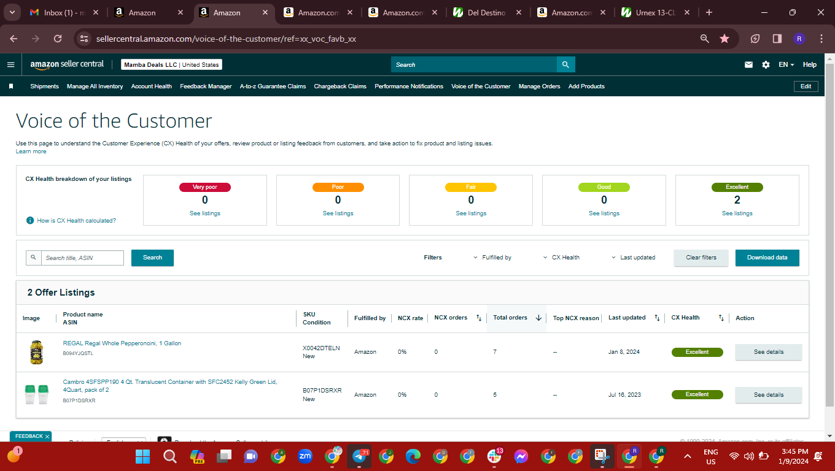The width and height of the screenshot is (835, 471).
Task: Reload the page in Chrome
Action: (x=58, y=39)
